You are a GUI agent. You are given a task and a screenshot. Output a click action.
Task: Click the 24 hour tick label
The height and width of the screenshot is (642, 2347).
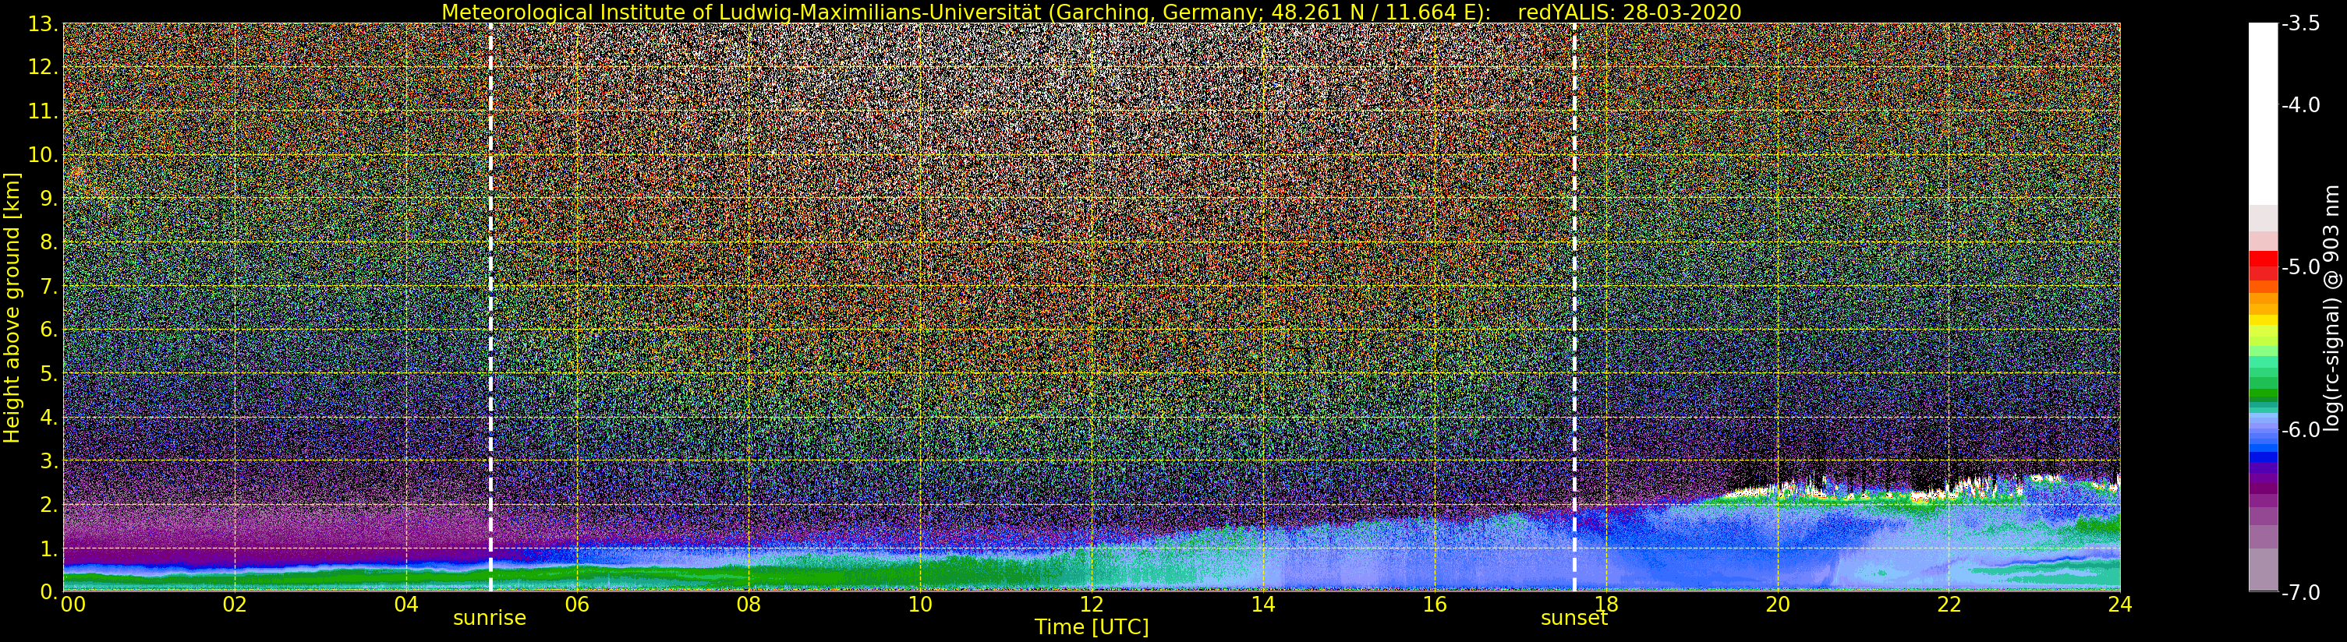click(x=2119, y=604)
